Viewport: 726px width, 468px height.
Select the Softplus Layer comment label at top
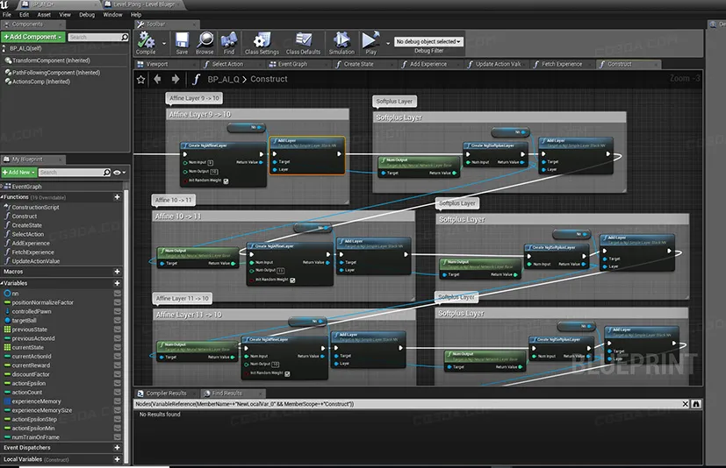394,101
